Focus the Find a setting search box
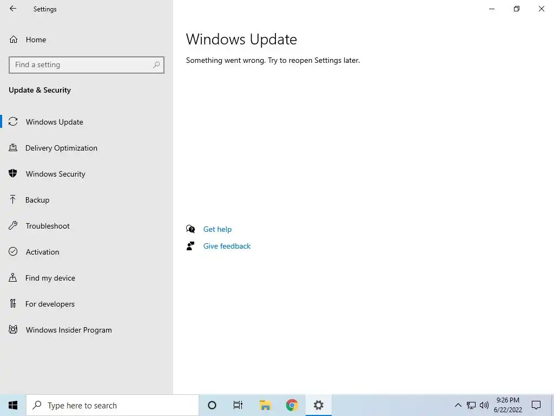The width and height of the screenshot is (554, 416). click(87, 65)
